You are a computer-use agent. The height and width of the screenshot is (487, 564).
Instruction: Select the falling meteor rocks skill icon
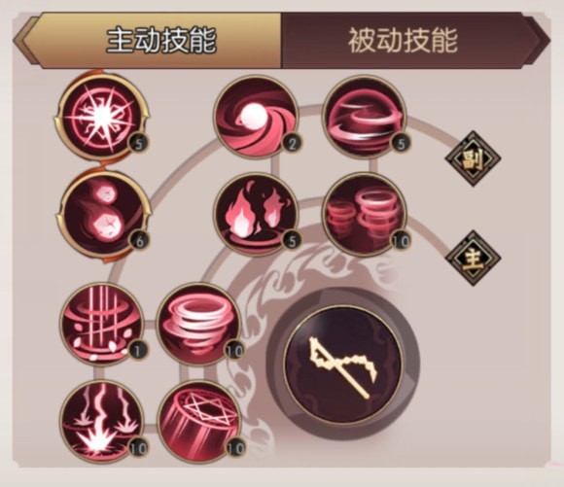coord(103,215)
